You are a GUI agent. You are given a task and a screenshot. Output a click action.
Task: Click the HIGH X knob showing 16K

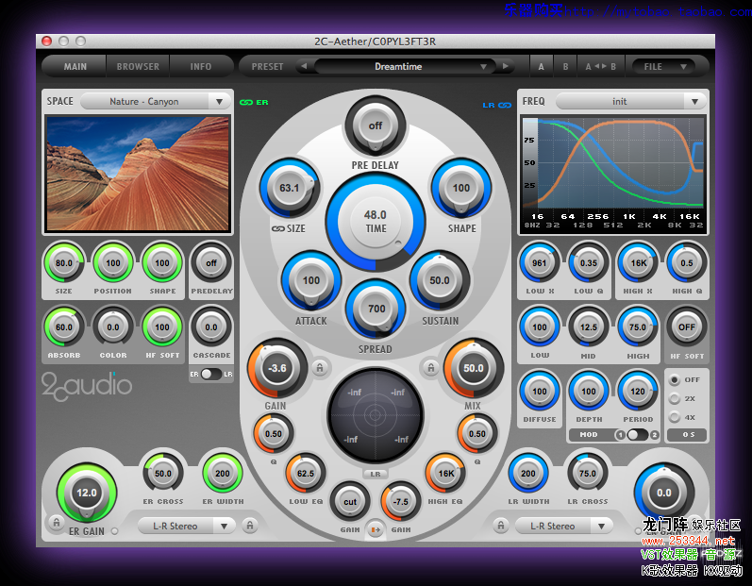tap(639, 262)
